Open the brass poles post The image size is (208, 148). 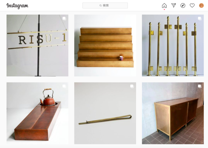[173, 45]
